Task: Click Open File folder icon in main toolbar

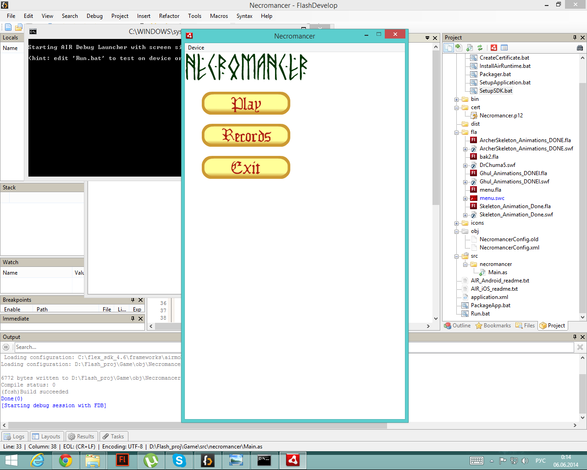Action: point(19,27)
